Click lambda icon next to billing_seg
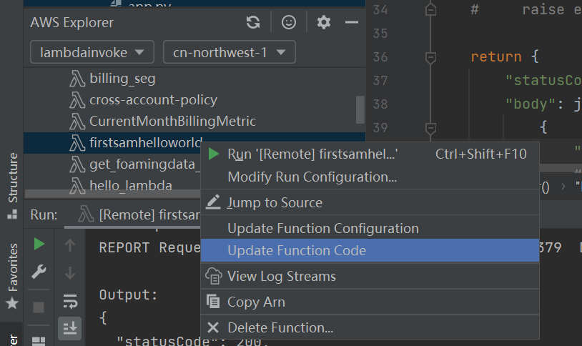582x346 pixels. click(77, 79)
